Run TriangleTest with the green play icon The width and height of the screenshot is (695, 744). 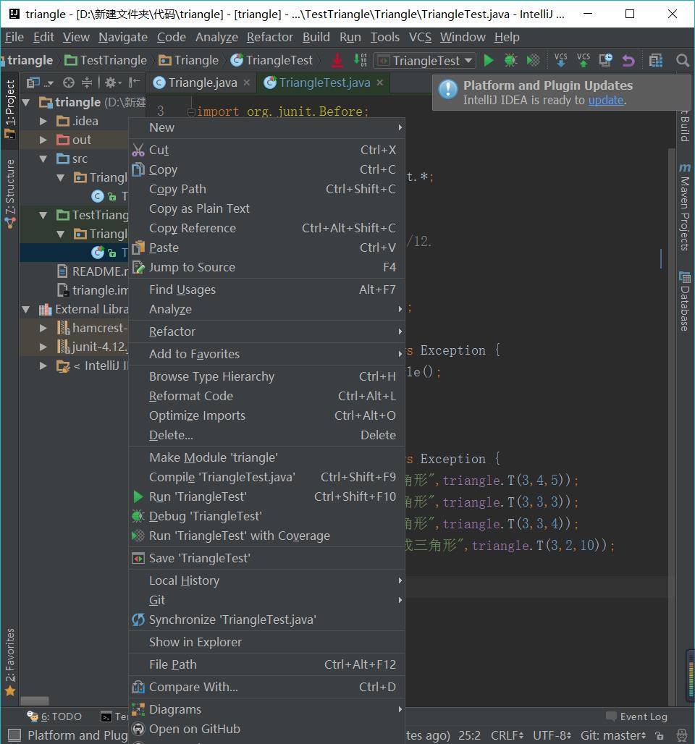(x=489, y=60)
